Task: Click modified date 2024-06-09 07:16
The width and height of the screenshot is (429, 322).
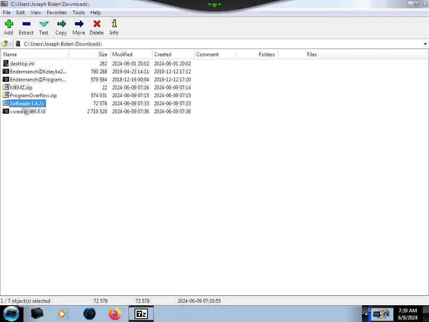Action: click(131, 87)
